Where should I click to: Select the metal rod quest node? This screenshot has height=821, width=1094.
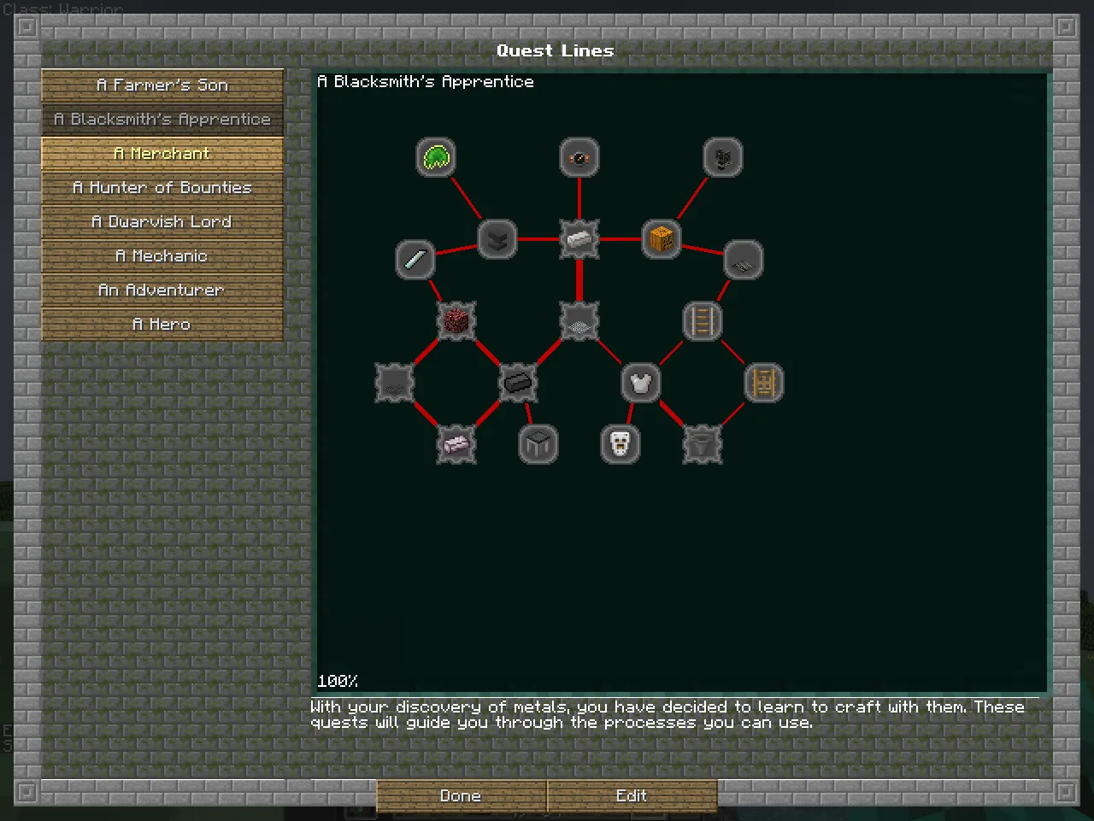(415, 260)
